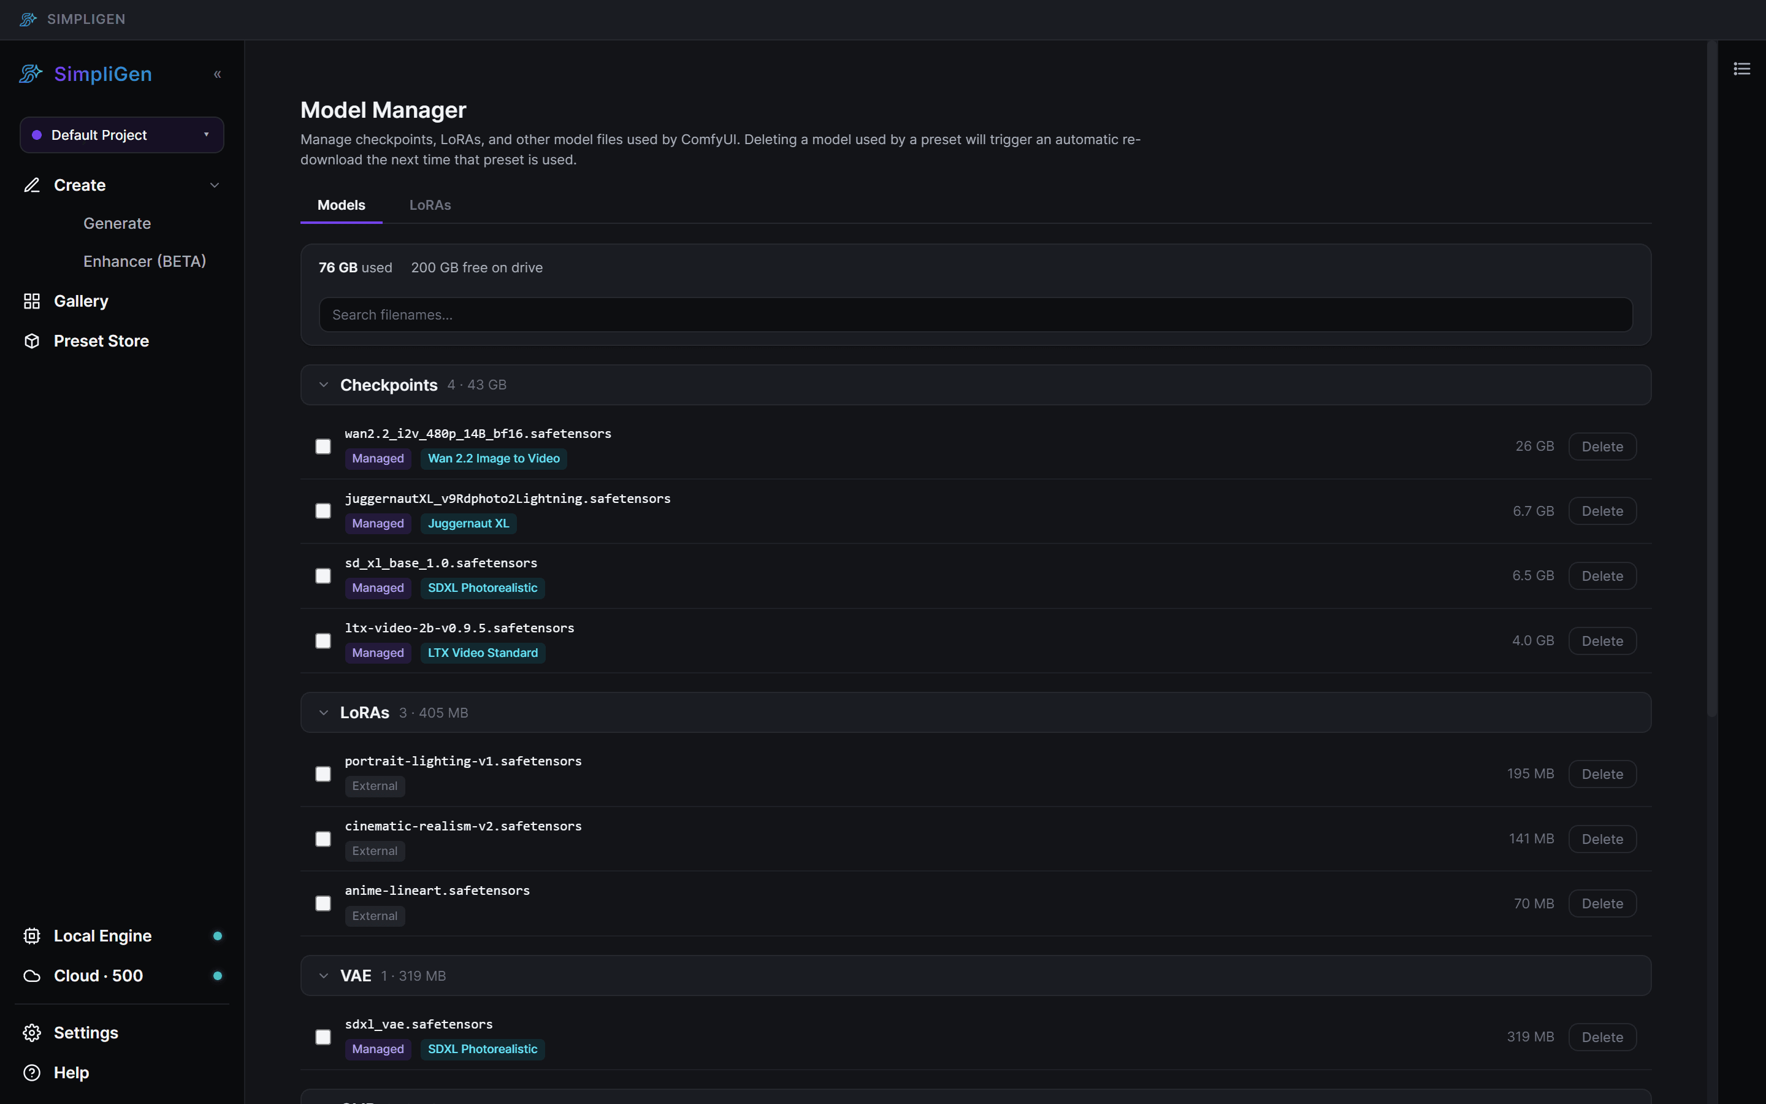Collapse the sidebar with the double chevron

[216, 74]
